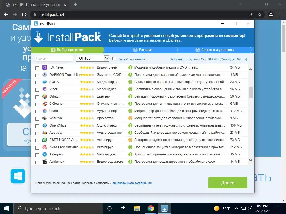Click the browser share page icon
This screenshot has width=286, height=214.
point(251,14)
